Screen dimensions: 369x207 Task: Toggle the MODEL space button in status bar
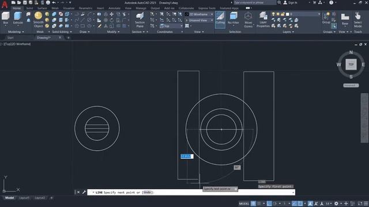coord(244,204)
